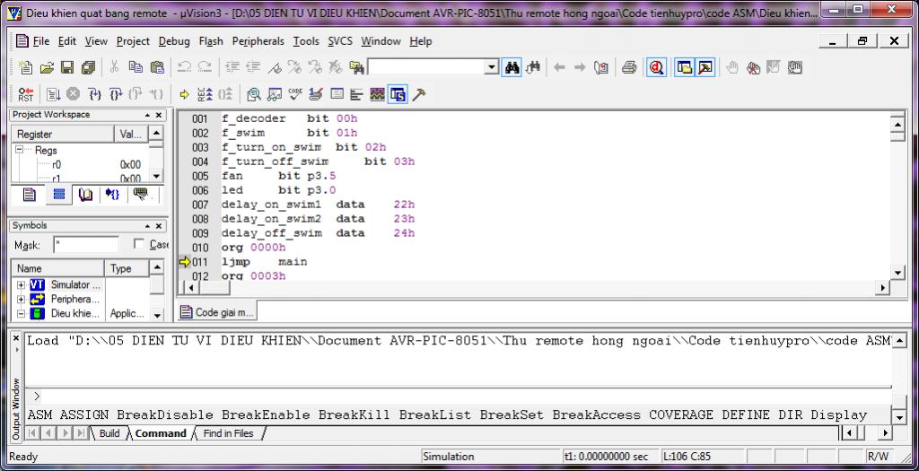Open the Templates tab in Project Workspace
Screen dimensions: 919x471
[x=141, y=195]
